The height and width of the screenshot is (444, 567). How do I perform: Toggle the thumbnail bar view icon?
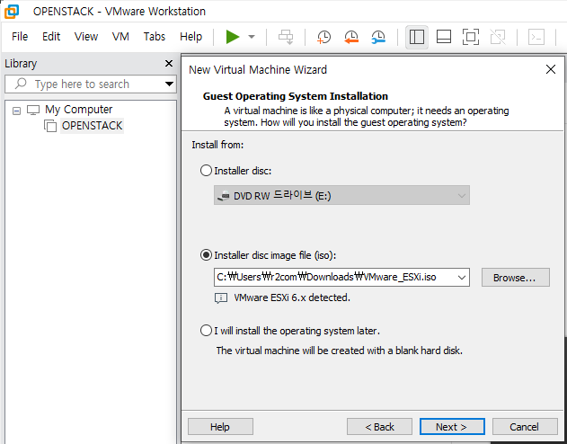point(444,37)
